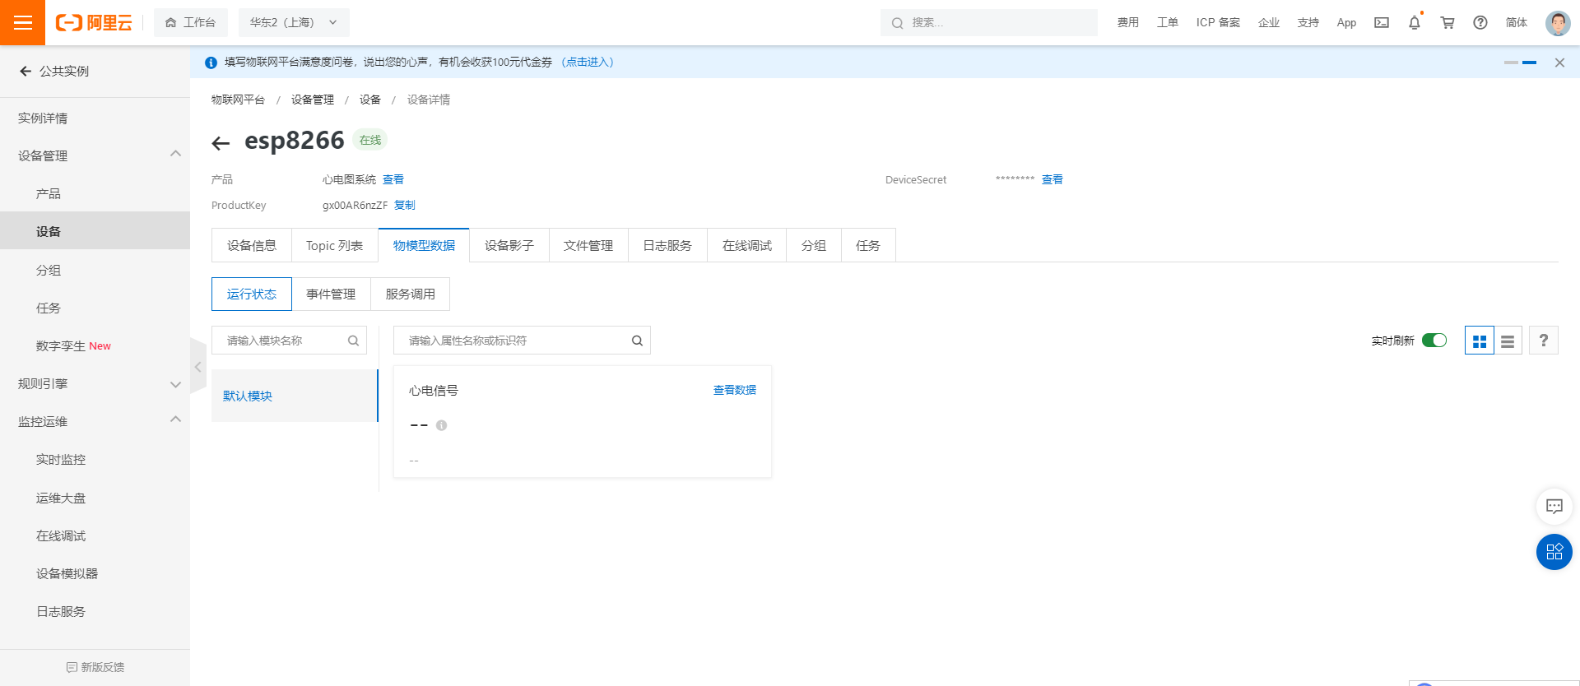Select 默认模块 in module list
The width and height of the screenshot is (1580, 686).
coord(295,396)
